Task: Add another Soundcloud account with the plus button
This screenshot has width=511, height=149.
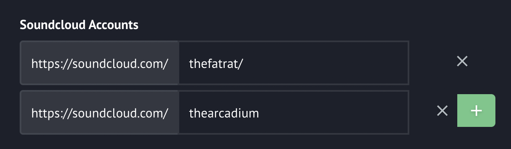Action: click(476, 111)
